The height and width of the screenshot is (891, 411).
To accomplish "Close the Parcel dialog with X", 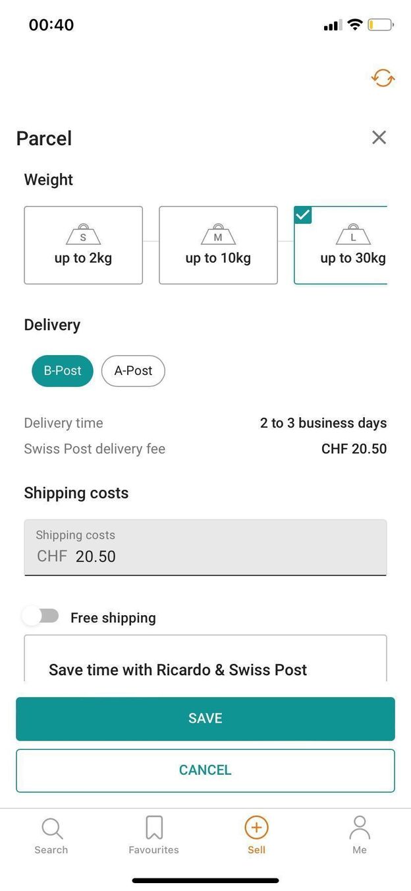I will click(x=379, y=137).
